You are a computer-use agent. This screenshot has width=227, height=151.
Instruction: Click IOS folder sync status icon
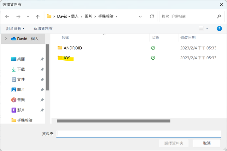click(153, 58)
